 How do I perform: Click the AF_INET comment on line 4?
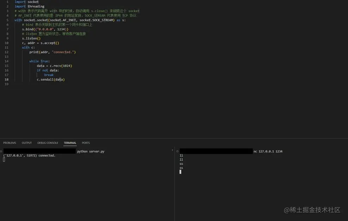point(75,15)
